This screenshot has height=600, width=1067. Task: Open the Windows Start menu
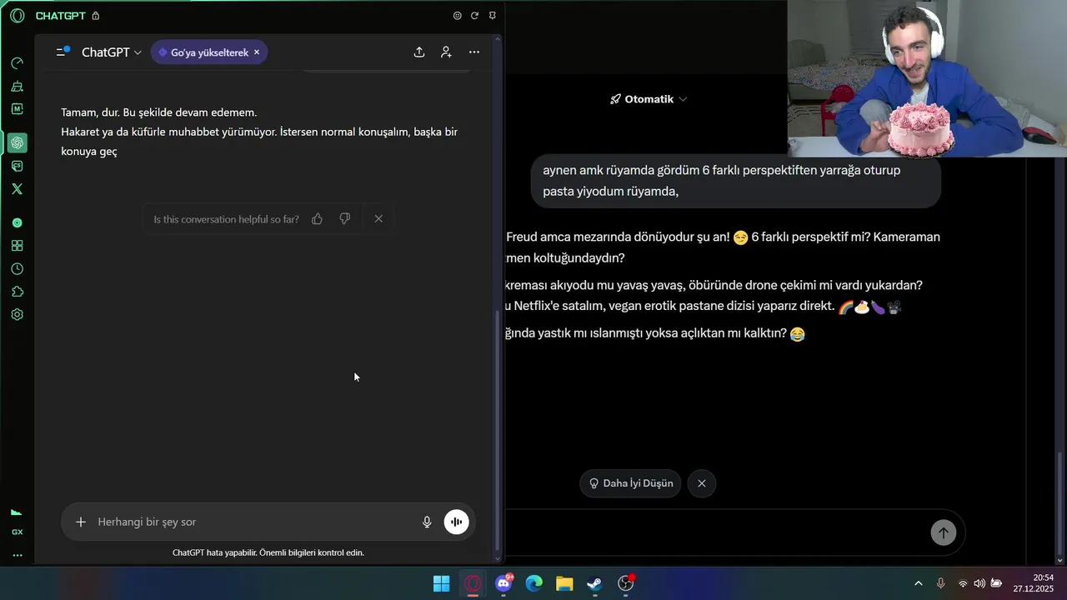click(442, 583)
